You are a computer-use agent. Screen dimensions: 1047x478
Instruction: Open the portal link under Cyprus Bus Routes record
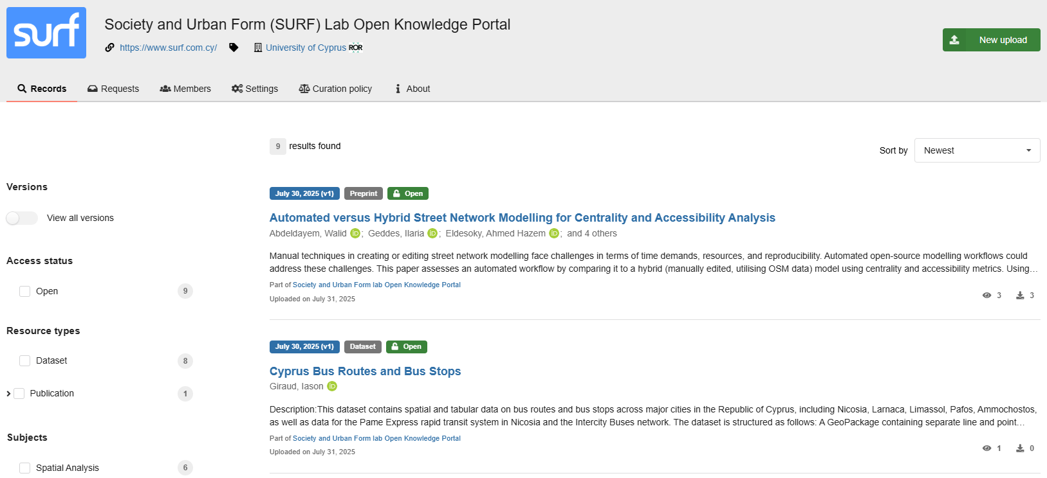(376, 438)
